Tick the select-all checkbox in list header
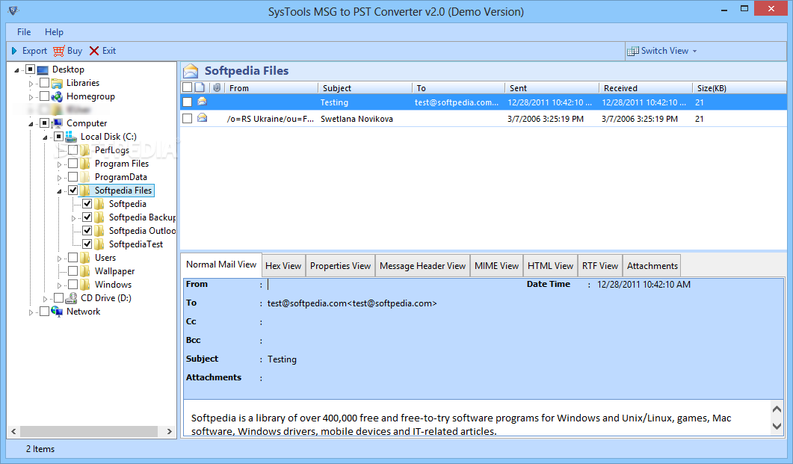 pos(187,87)
